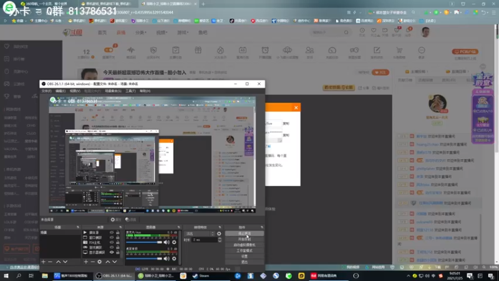Toggle visibility of game capture source
Screen dimensions: 499x281
coord(112,247)
